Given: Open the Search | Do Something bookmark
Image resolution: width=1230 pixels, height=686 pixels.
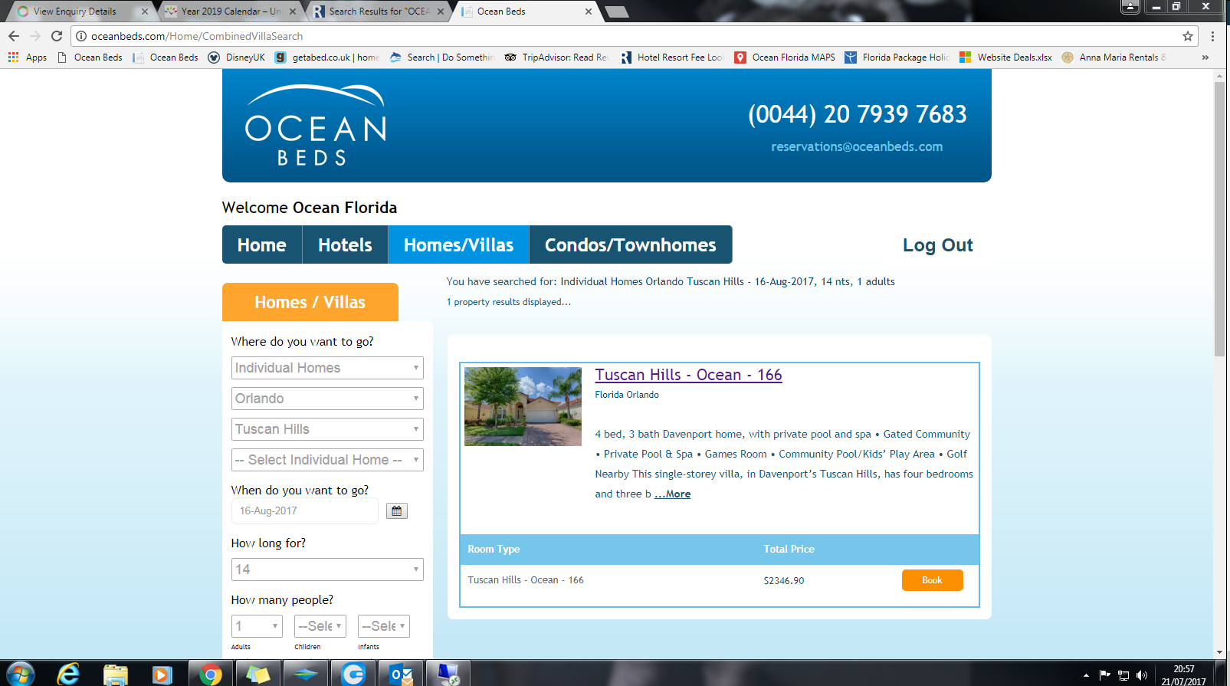Looking at the screenshot, I should click(x=442, y=57).
